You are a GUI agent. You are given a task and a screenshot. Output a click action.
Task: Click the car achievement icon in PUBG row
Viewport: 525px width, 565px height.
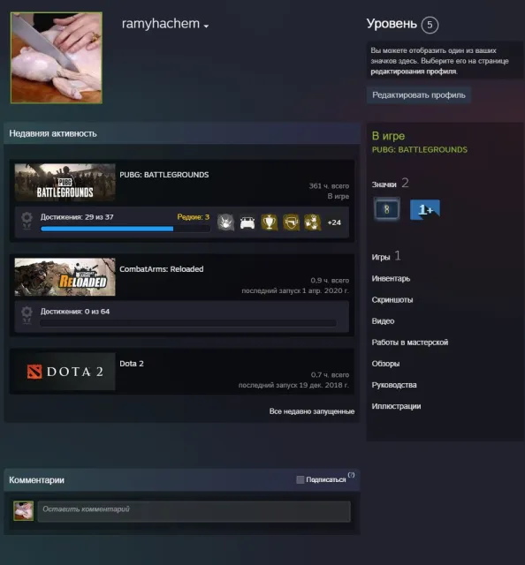(x=247, y=222)
